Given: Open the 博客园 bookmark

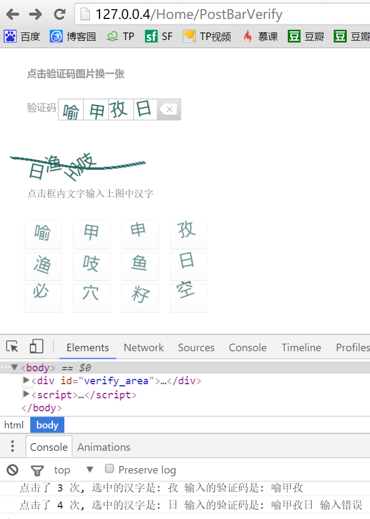Looking at the screenshot, I should point(73,36).
